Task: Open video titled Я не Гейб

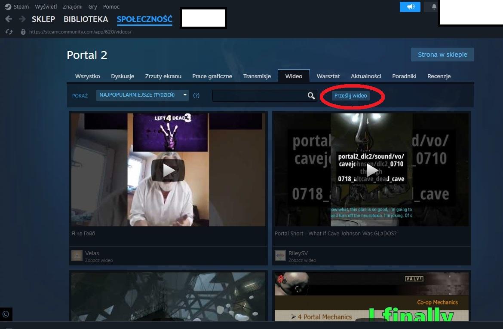Action: (83, 234)
